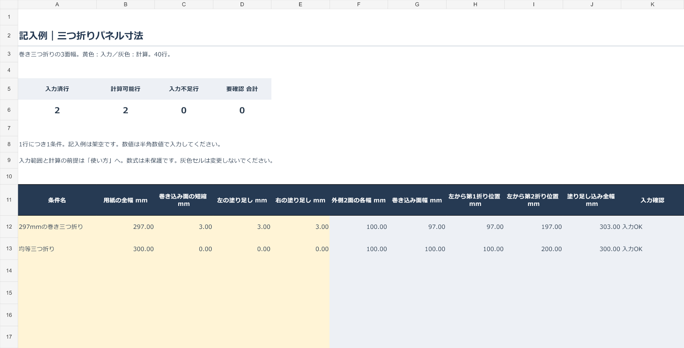The height and width of the screenshot is (348, 684).
Task: Click the cell 均等三つ折り
Action: [57, 249]
